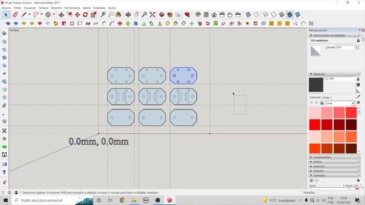Click the taskbar search box
Image resolution: width=365 pixels, height=205 pixels.
(x=52, y=200)
